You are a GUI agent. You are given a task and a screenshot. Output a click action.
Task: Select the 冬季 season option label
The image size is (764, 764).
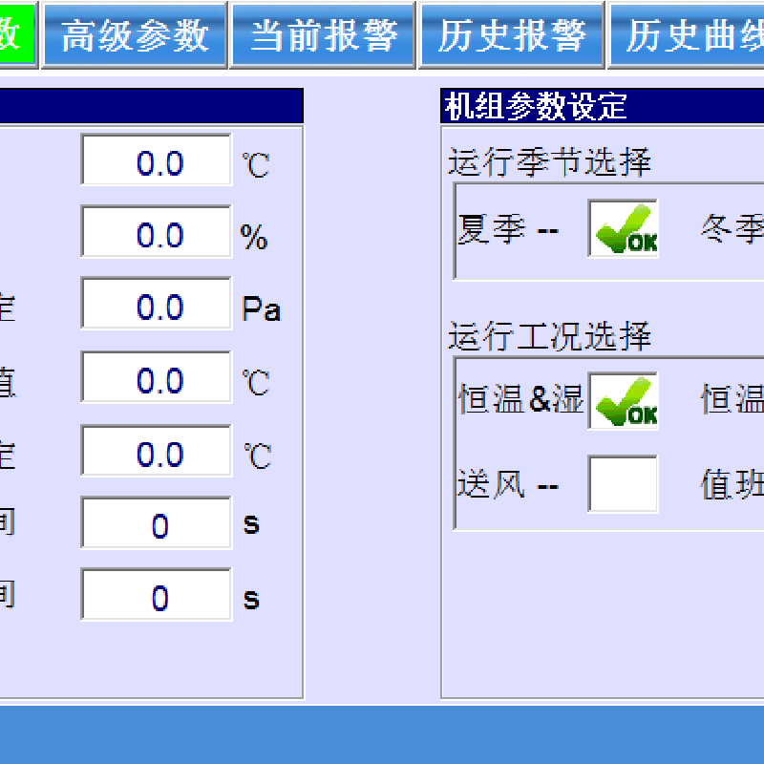[732, 230]
